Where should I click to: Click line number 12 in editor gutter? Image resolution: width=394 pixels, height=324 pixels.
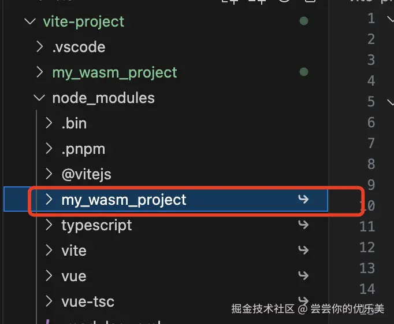[x=367, y=247]
